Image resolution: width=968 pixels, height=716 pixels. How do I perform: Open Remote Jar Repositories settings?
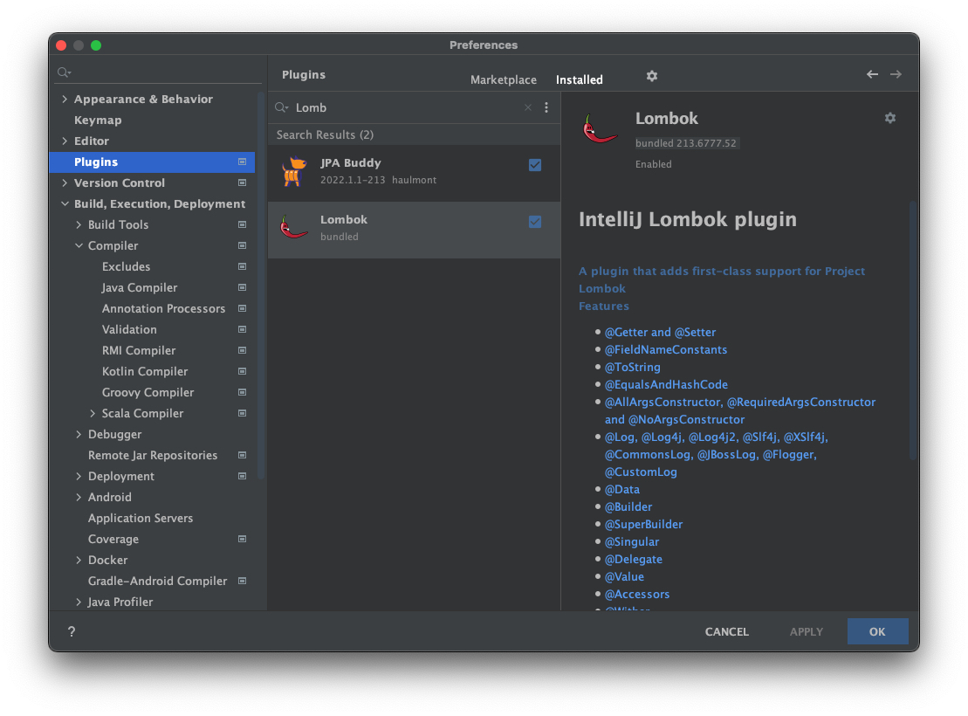click(x=153, y=455)
